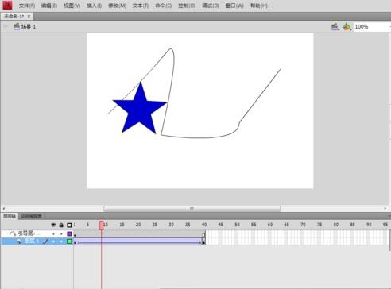
Task: Click frame 60 on the timeline ruler
Action: click(270, 225)
